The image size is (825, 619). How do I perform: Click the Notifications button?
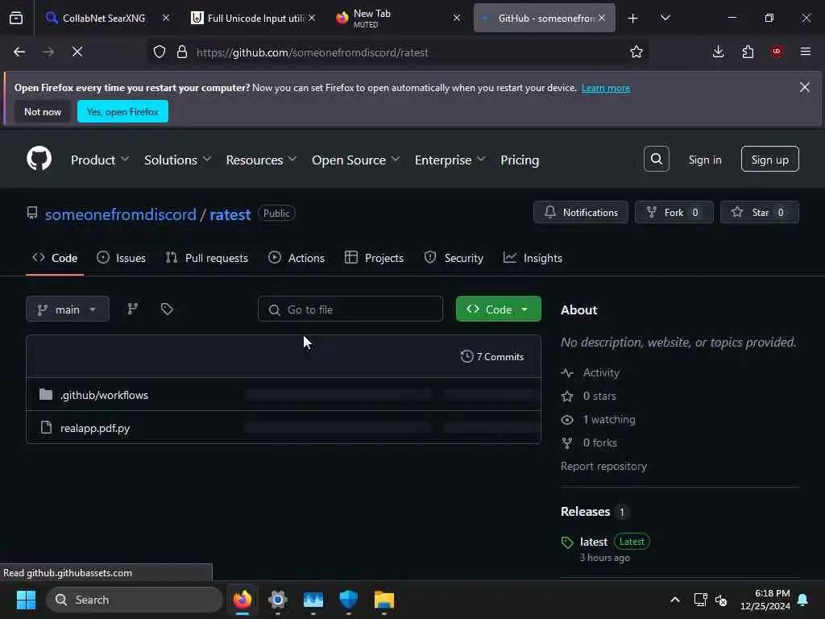point(580,212)
